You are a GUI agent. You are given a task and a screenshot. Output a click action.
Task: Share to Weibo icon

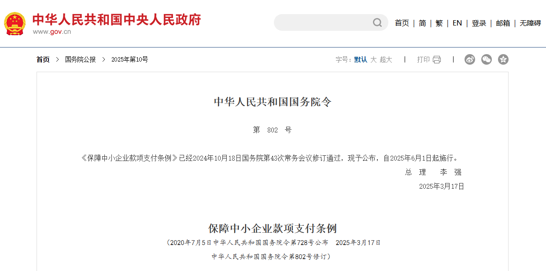tap(470, 59)
